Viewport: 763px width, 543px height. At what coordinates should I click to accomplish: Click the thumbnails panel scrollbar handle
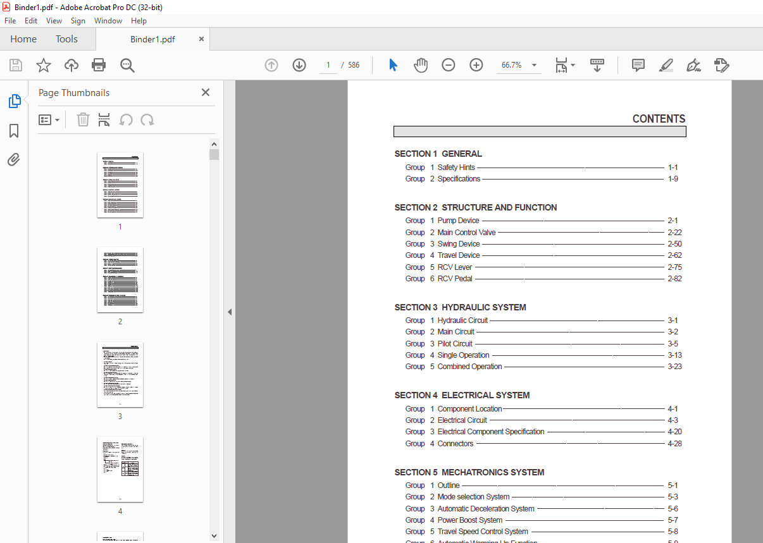[x=214, y=155]
